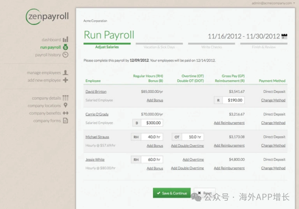Edit Michael Strauss 10.0 hr overtime field
Screen dimensions: 299x209
[x=193, y=137]
